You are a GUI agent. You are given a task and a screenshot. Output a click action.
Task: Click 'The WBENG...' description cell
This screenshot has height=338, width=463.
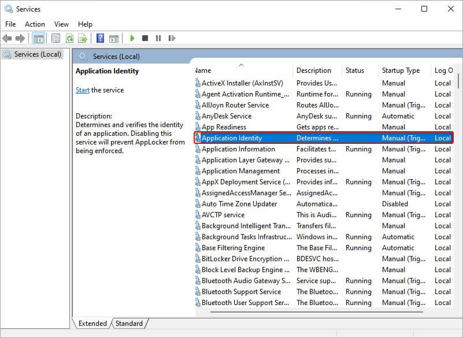317,270
